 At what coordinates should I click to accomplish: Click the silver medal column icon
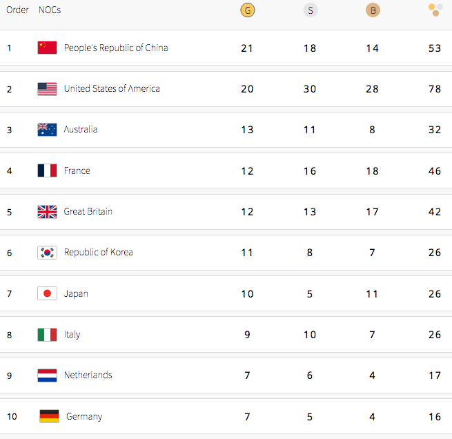point(310,10)
